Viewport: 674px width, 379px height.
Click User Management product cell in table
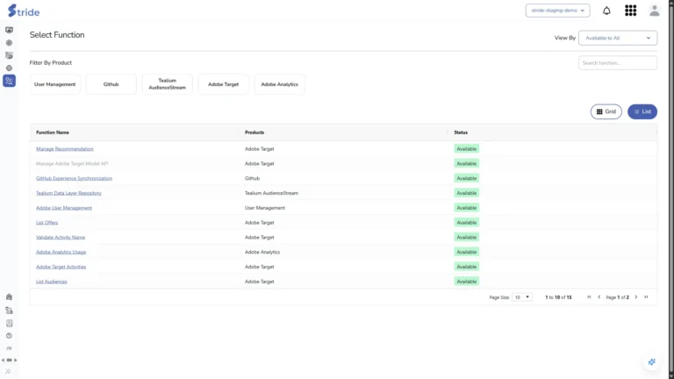coord(265,208)
